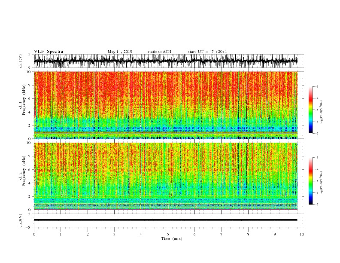Click the 'ch.3(V)' axis label

pyautogui.click(x=21, y=220)
